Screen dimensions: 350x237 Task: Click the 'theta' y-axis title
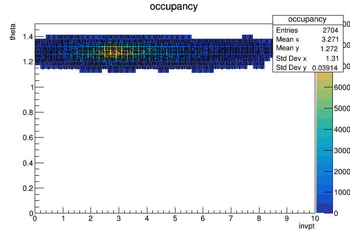pos(13,32)
